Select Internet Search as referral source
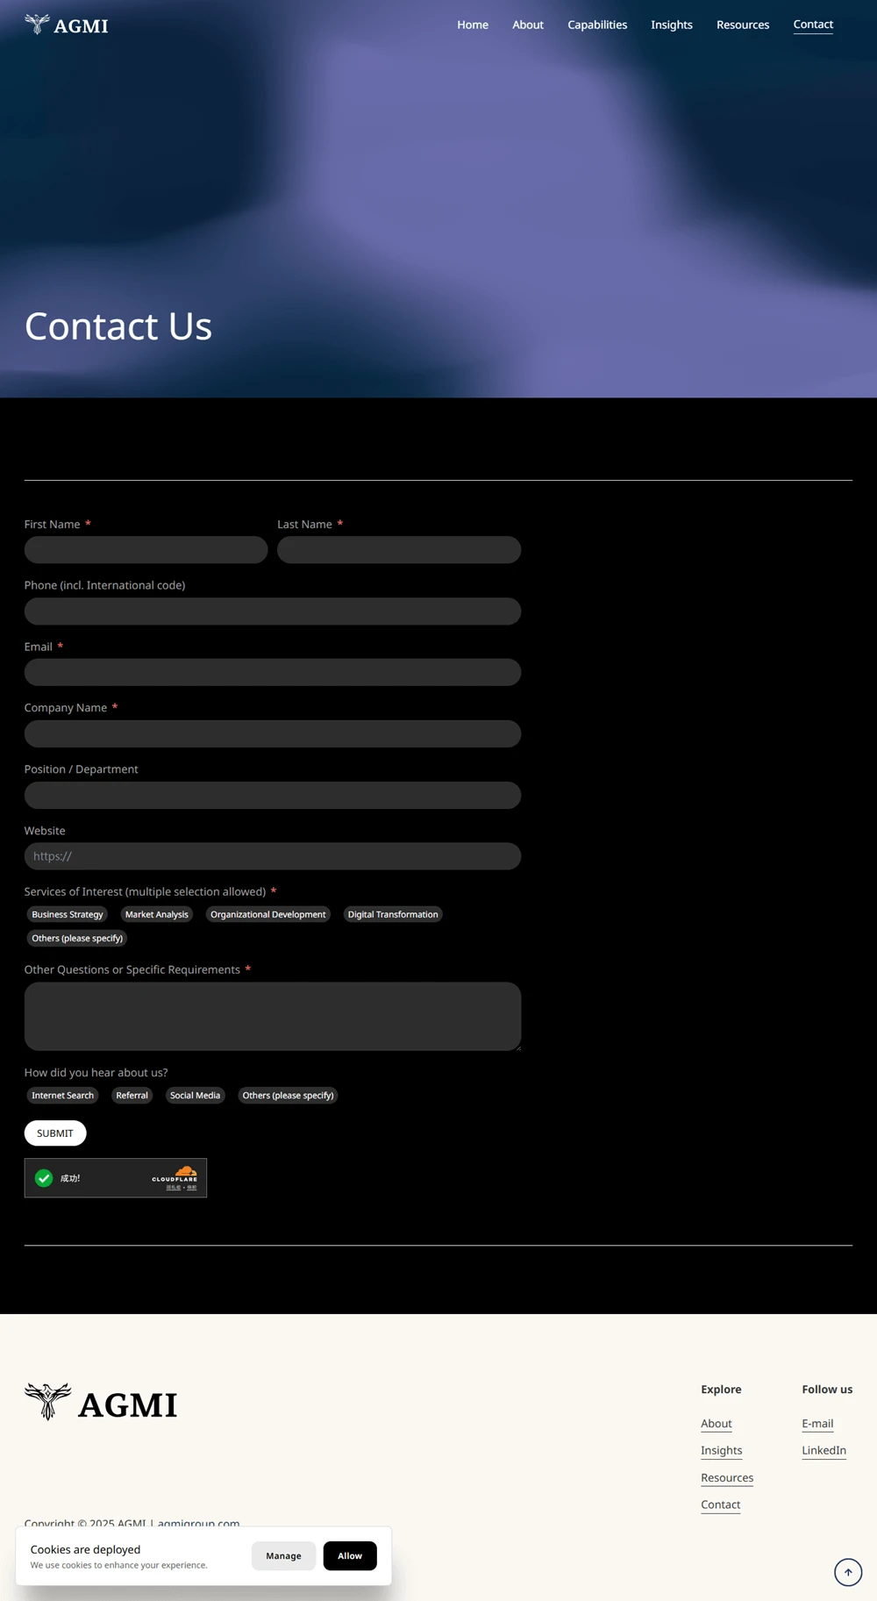This screenshot has width=877, height=1601. click(x=62, y=1095)
